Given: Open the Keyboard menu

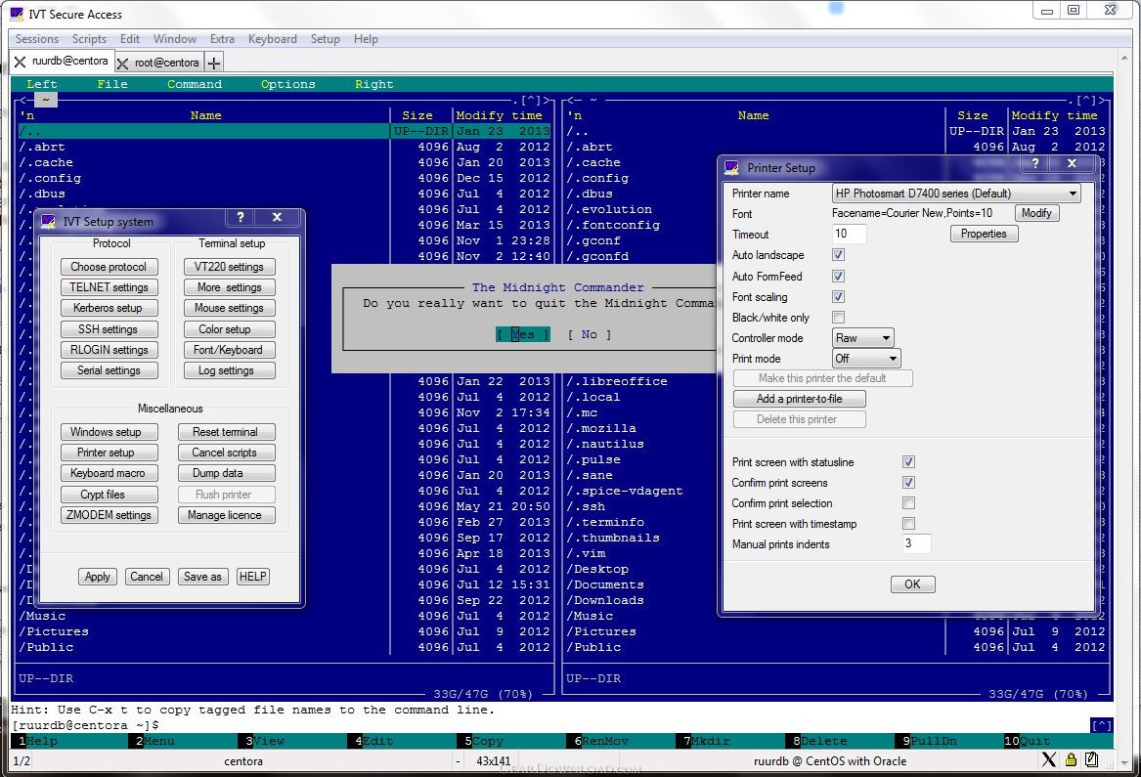Looking at the screenshot, I should click(x=272, y=38).
